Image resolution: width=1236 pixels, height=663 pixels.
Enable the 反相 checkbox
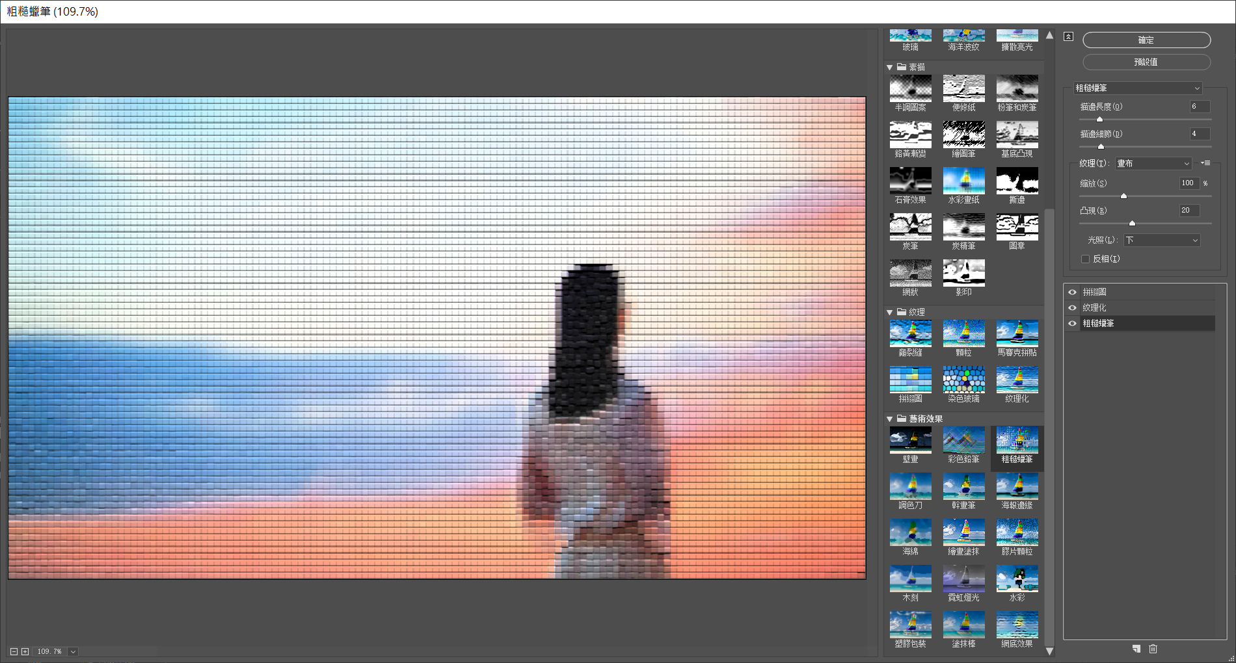(1085, 259)
